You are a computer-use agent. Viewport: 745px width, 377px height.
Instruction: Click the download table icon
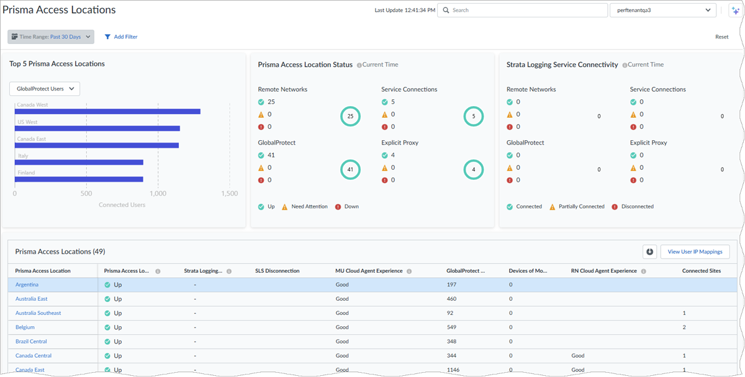click(649, 252)
